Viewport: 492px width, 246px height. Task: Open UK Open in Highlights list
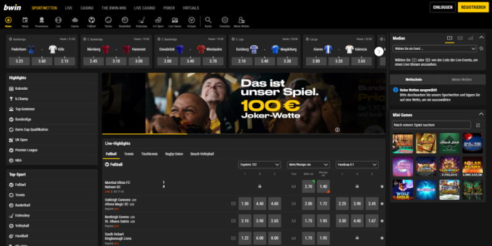[52, 140]
